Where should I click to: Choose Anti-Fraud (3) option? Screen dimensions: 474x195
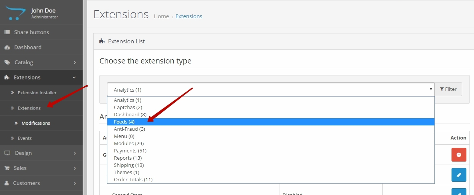click(271, 129)
